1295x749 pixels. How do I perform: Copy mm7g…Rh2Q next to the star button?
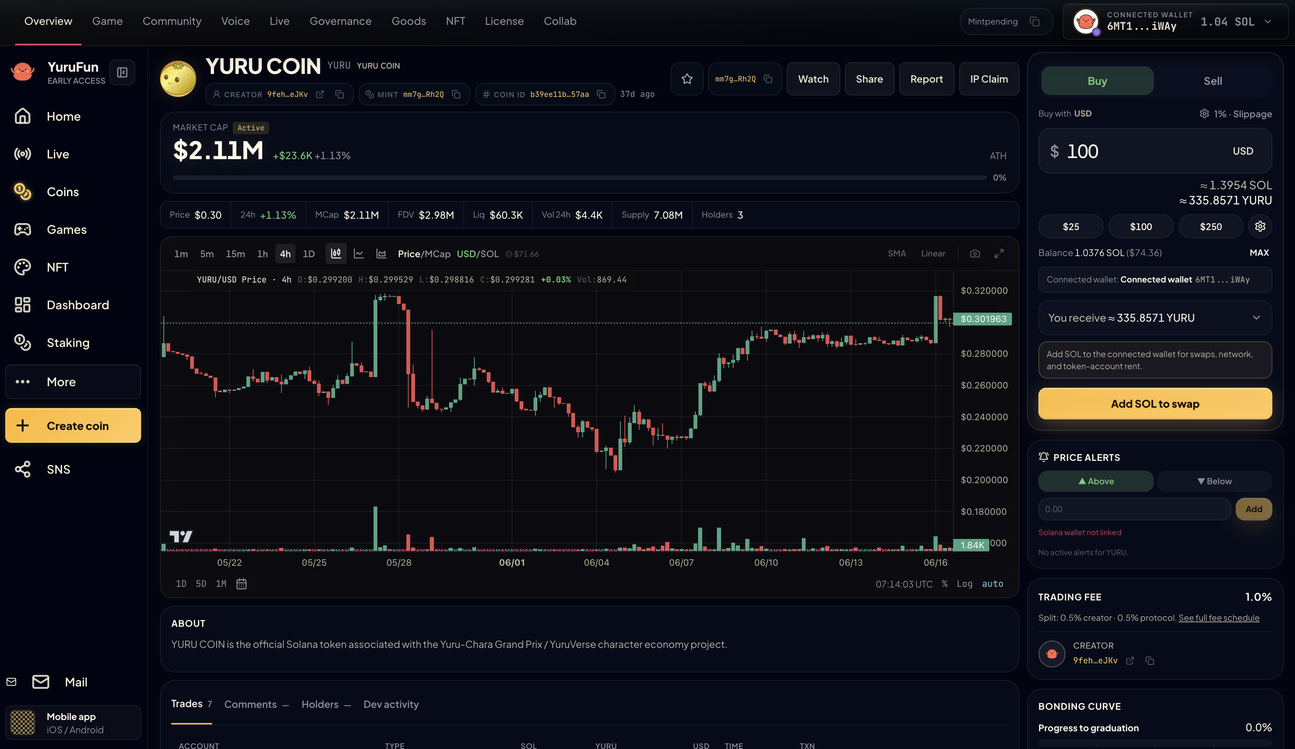[x=768, y=79]
